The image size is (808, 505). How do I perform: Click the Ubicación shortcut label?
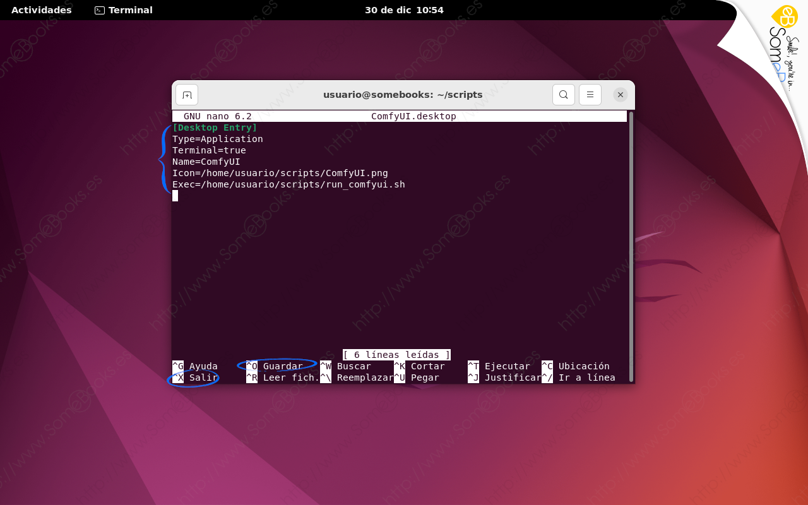583,366
